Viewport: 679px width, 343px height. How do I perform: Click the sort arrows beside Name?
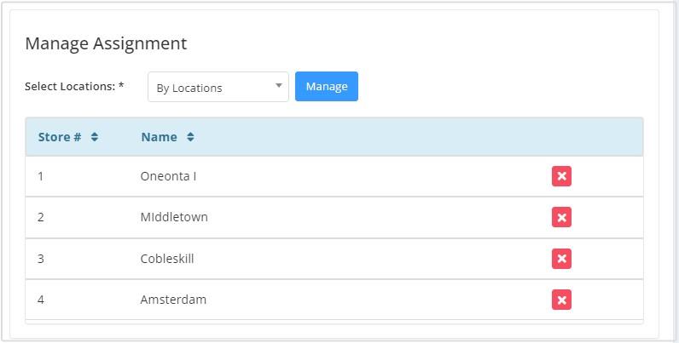tap(190, 137)
